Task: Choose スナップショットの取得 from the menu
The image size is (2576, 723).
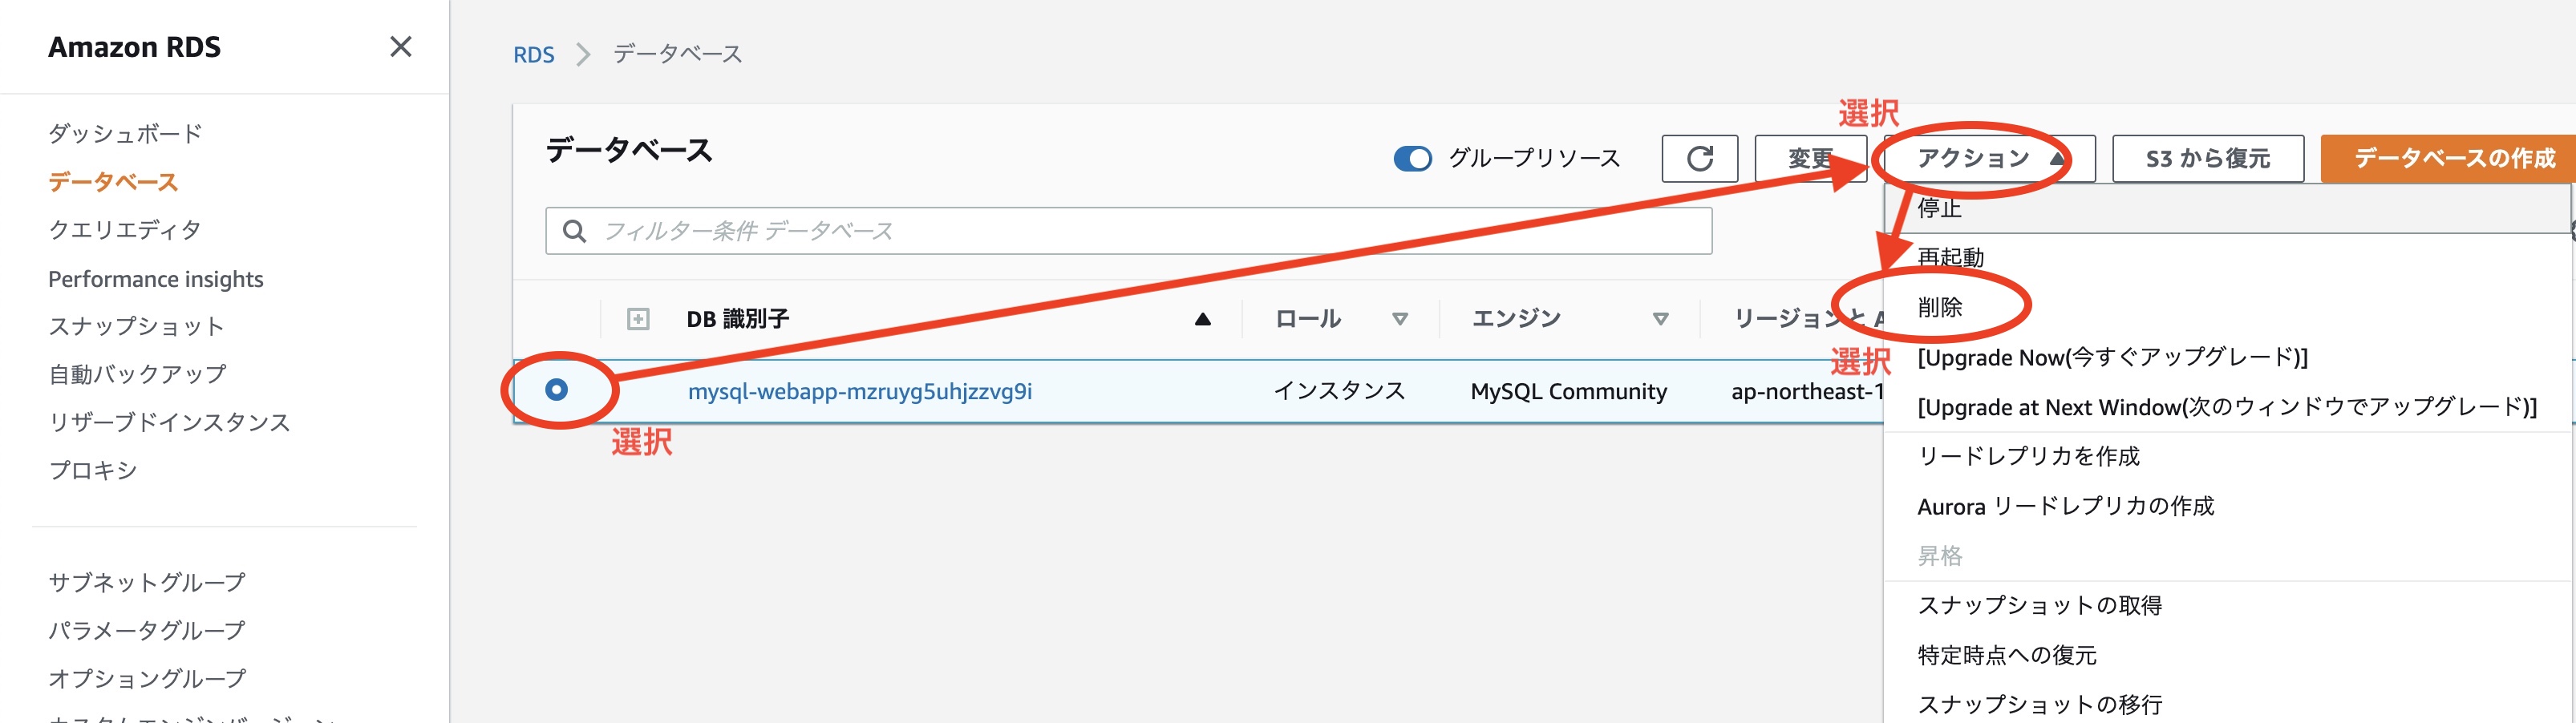Action: 2227,605
